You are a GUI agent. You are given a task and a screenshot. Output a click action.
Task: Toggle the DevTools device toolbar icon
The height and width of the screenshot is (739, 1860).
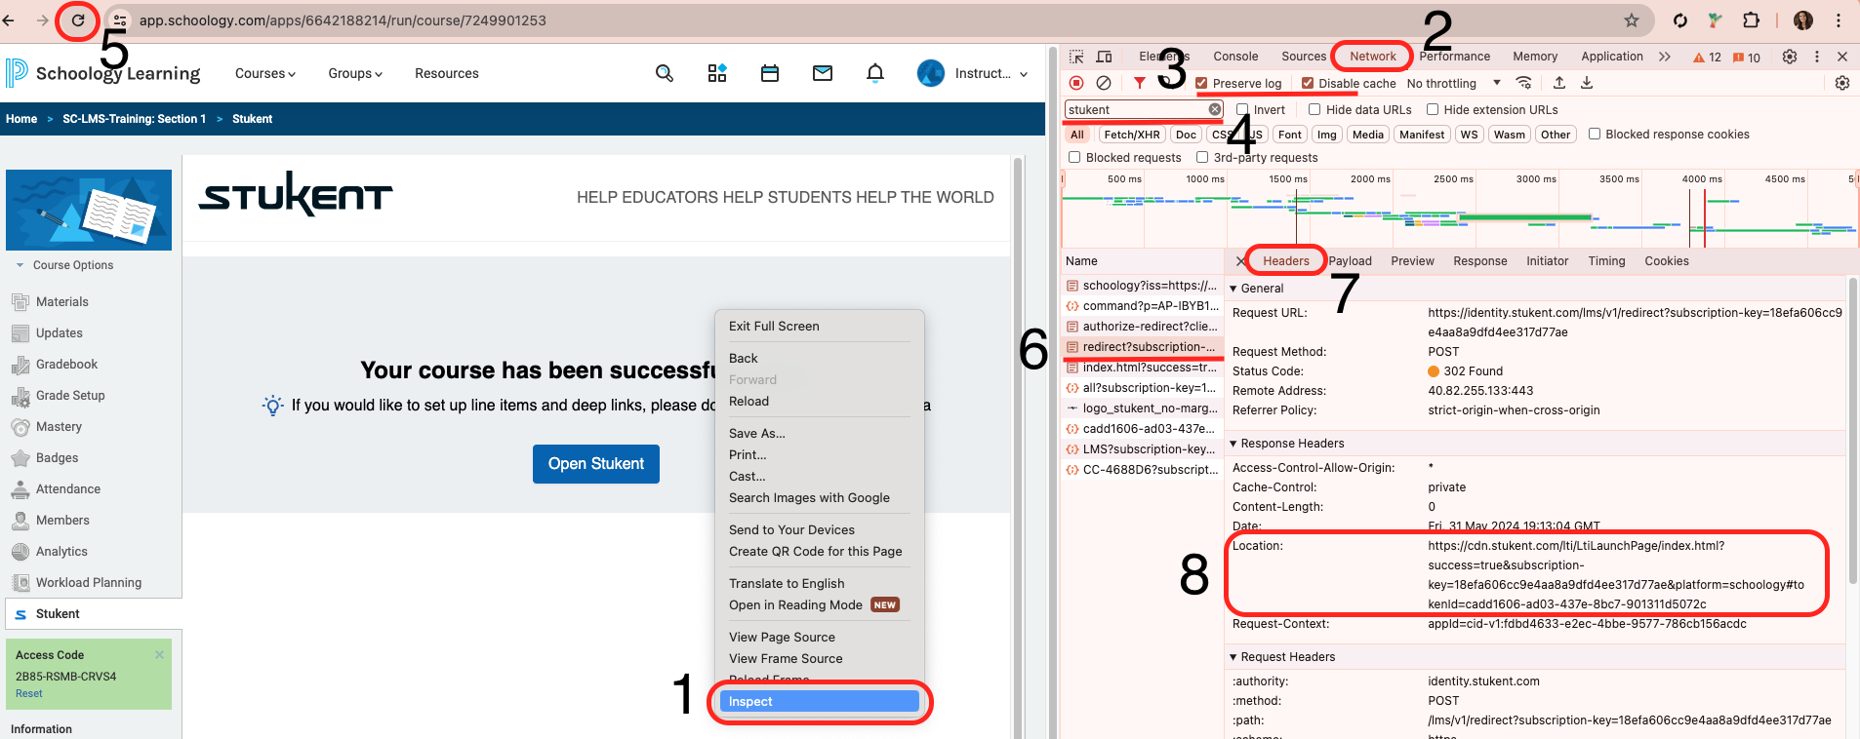pyautogui.click(x=1104, y=57)
